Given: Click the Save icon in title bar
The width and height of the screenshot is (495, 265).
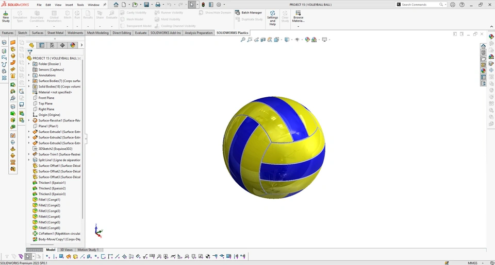Looking at the screenshot, I should (146, 5).
